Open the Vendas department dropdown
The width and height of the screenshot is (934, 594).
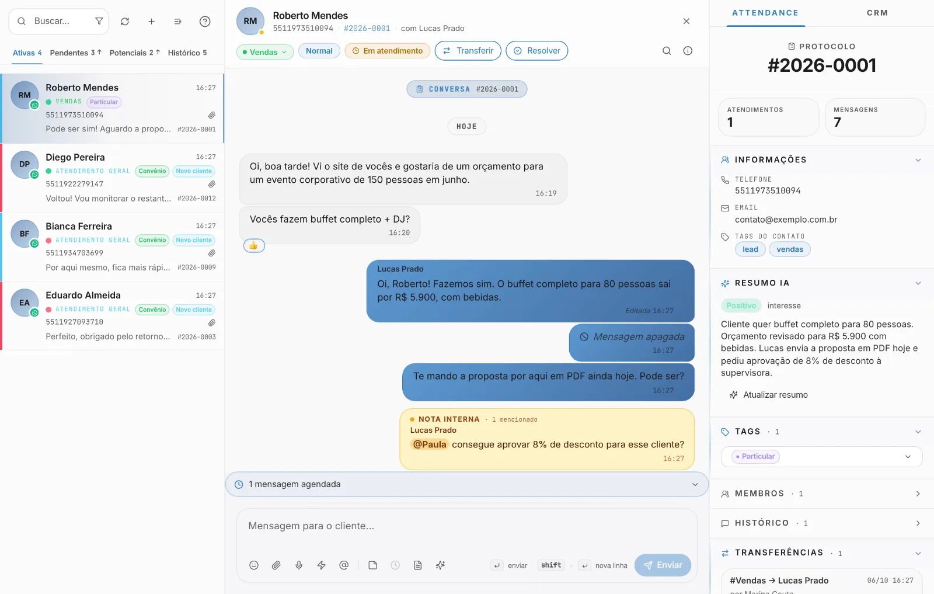pyautogui.click(x=265, y=52)
